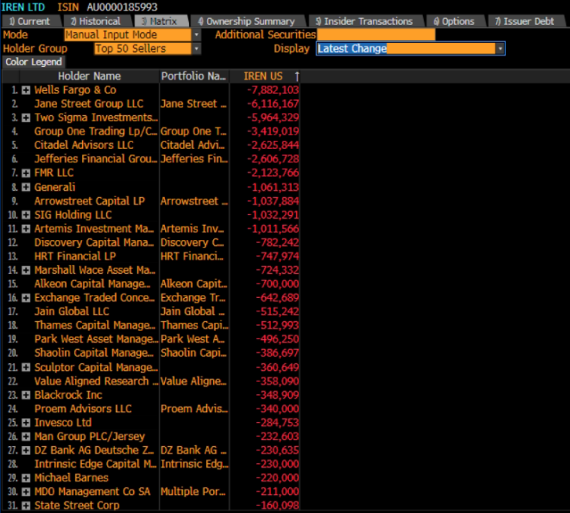Click ISIN AU0000185993 identifier
The height and width of the screenshot is (513, 570).
tap(108, 7)
